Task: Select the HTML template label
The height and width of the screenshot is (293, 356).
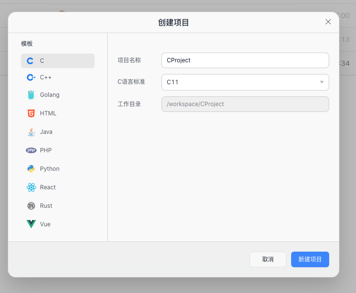Action: click(x=48, y=113)
